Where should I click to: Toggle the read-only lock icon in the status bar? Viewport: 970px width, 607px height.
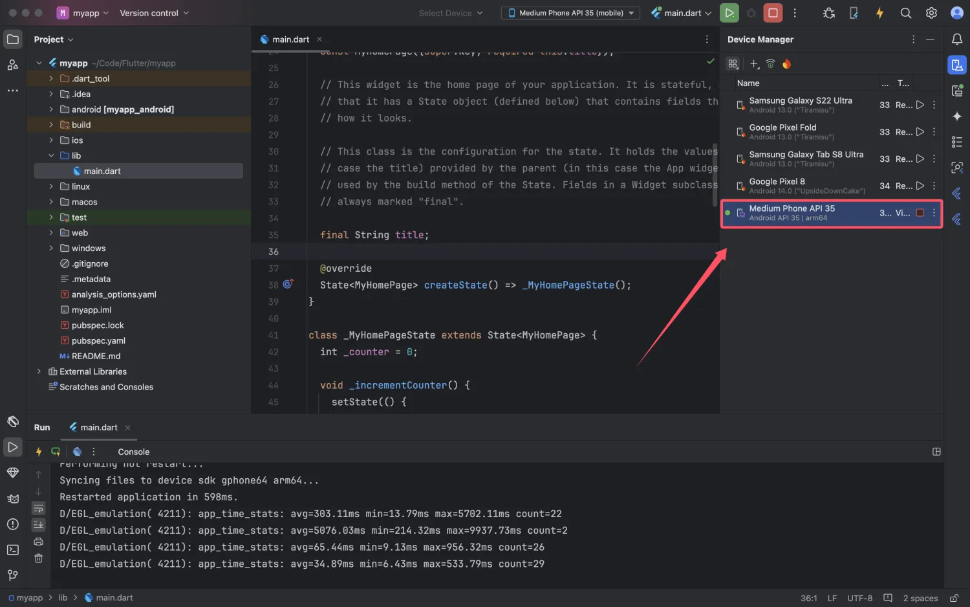954,598
